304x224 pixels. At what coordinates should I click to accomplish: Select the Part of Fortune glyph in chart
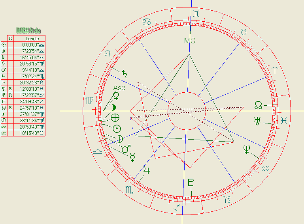(115, 118)
